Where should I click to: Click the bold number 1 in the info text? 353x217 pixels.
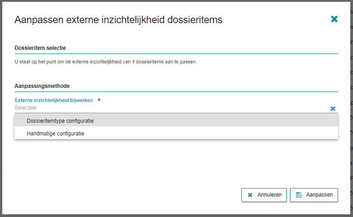pos(133,62)
